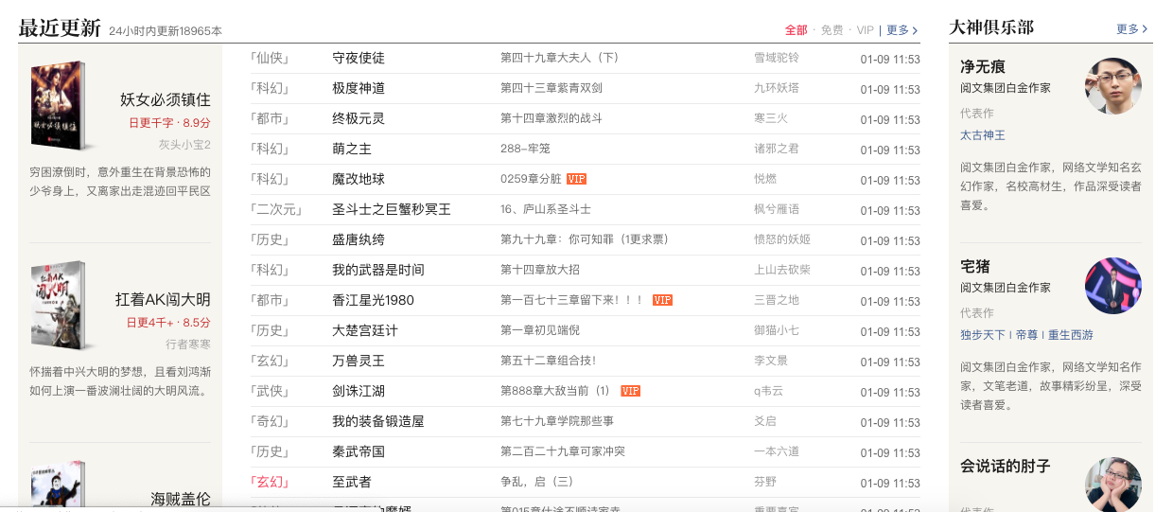This screenshot has height=512, width=1173.
Task: Open the 扛着AK闯大明 book cover
Action: click(x=59, y=304)
